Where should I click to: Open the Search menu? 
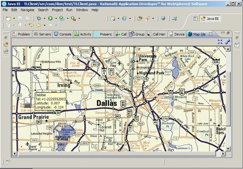(x=43, y=10)
